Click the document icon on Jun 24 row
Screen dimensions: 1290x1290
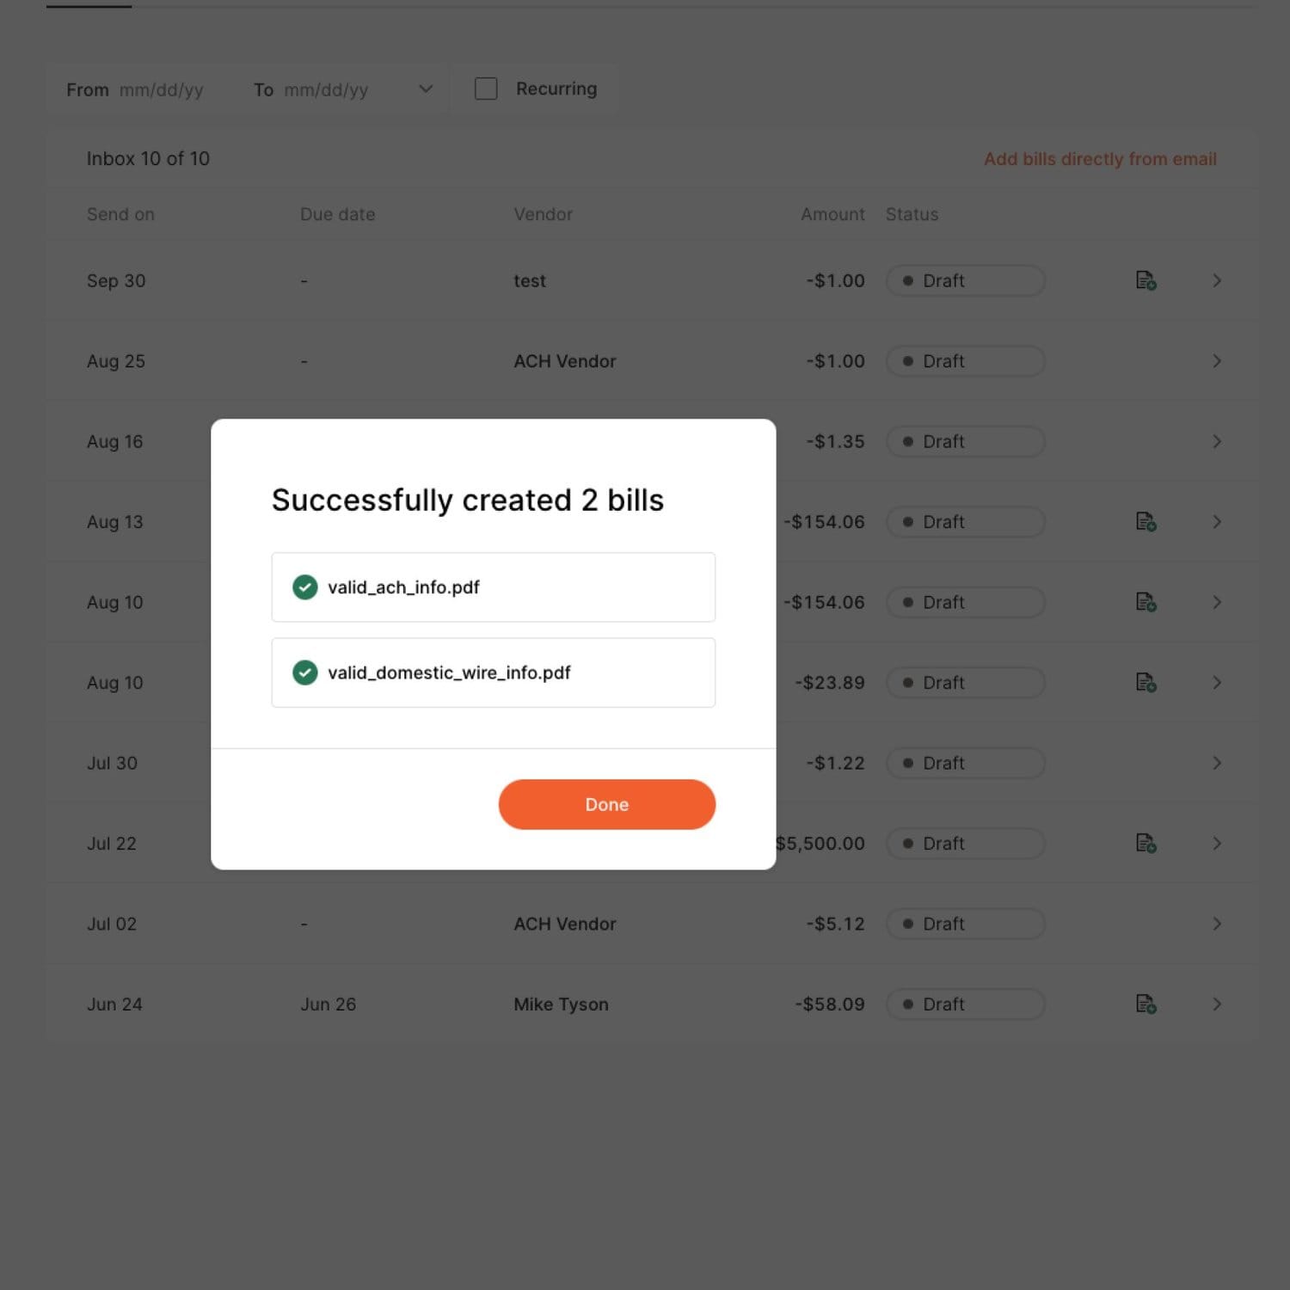click(1146, 1004)
